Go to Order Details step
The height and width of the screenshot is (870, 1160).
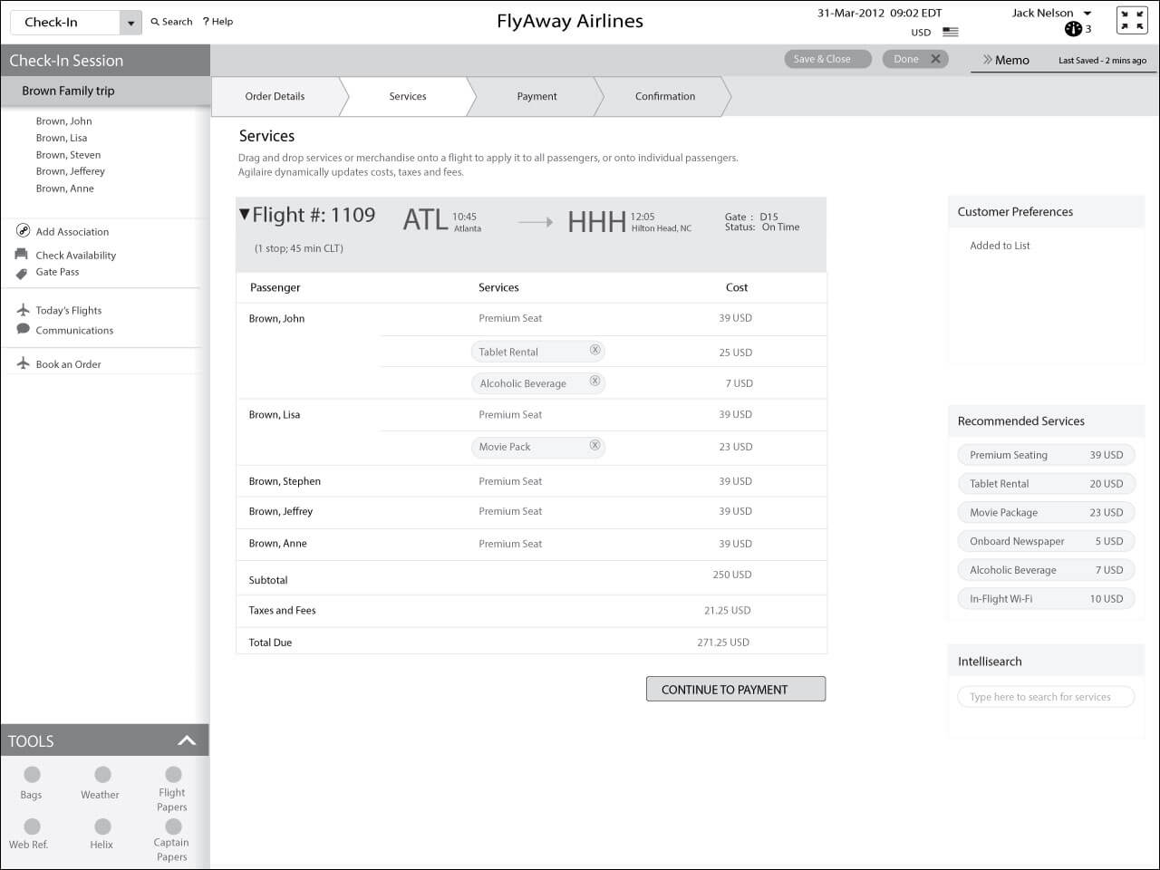coord(275,96)
